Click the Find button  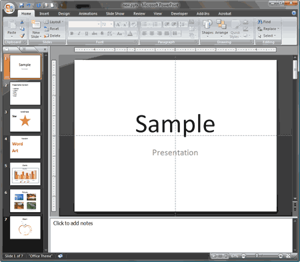pos(264,22)
